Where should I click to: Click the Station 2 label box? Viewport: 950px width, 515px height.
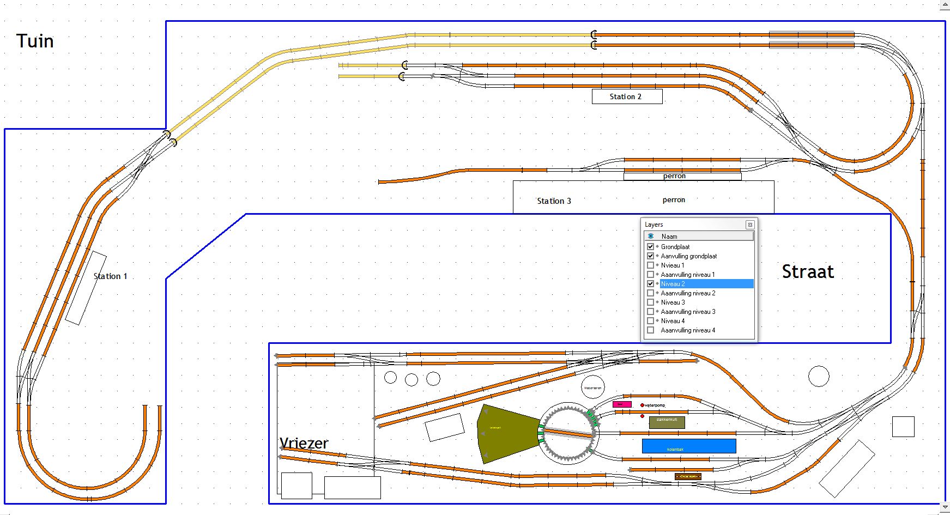[627, 96]
